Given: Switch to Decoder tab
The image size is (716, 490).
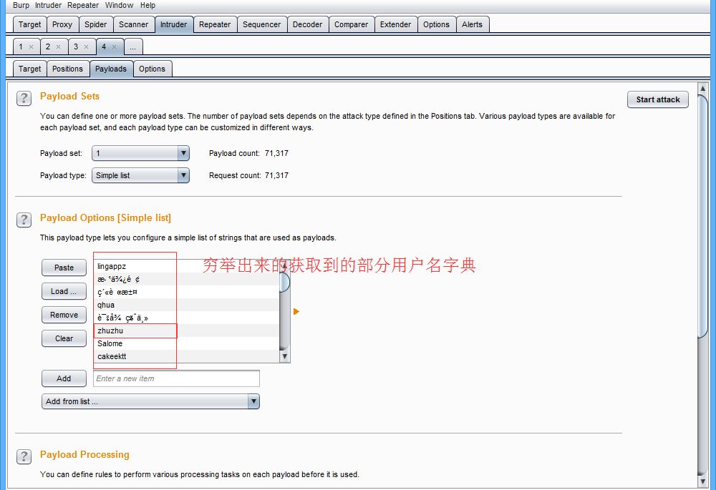Looking at the screenshot, I should pos(307,24).
